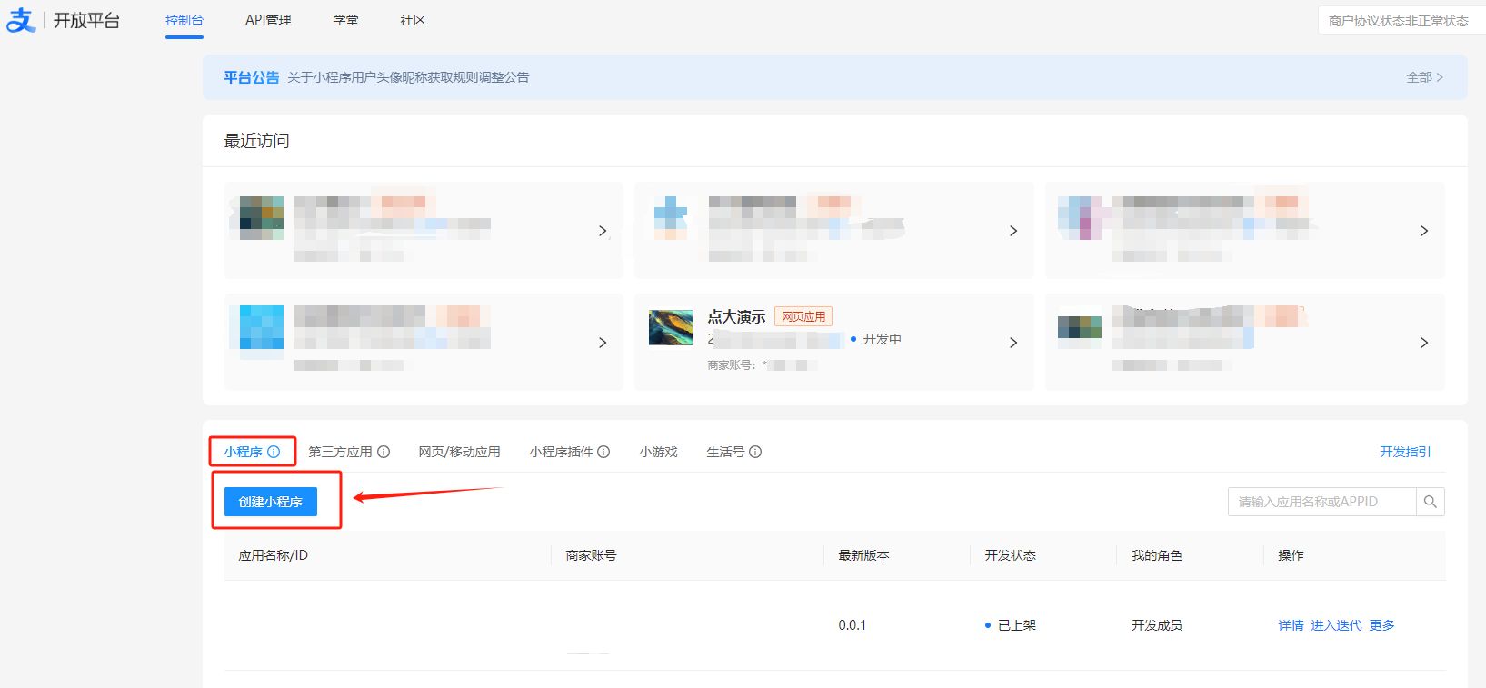This screenshot has height=688, width=1486.
Task: Click the Alipay logo icon
Action: click(x=21, y=20)
